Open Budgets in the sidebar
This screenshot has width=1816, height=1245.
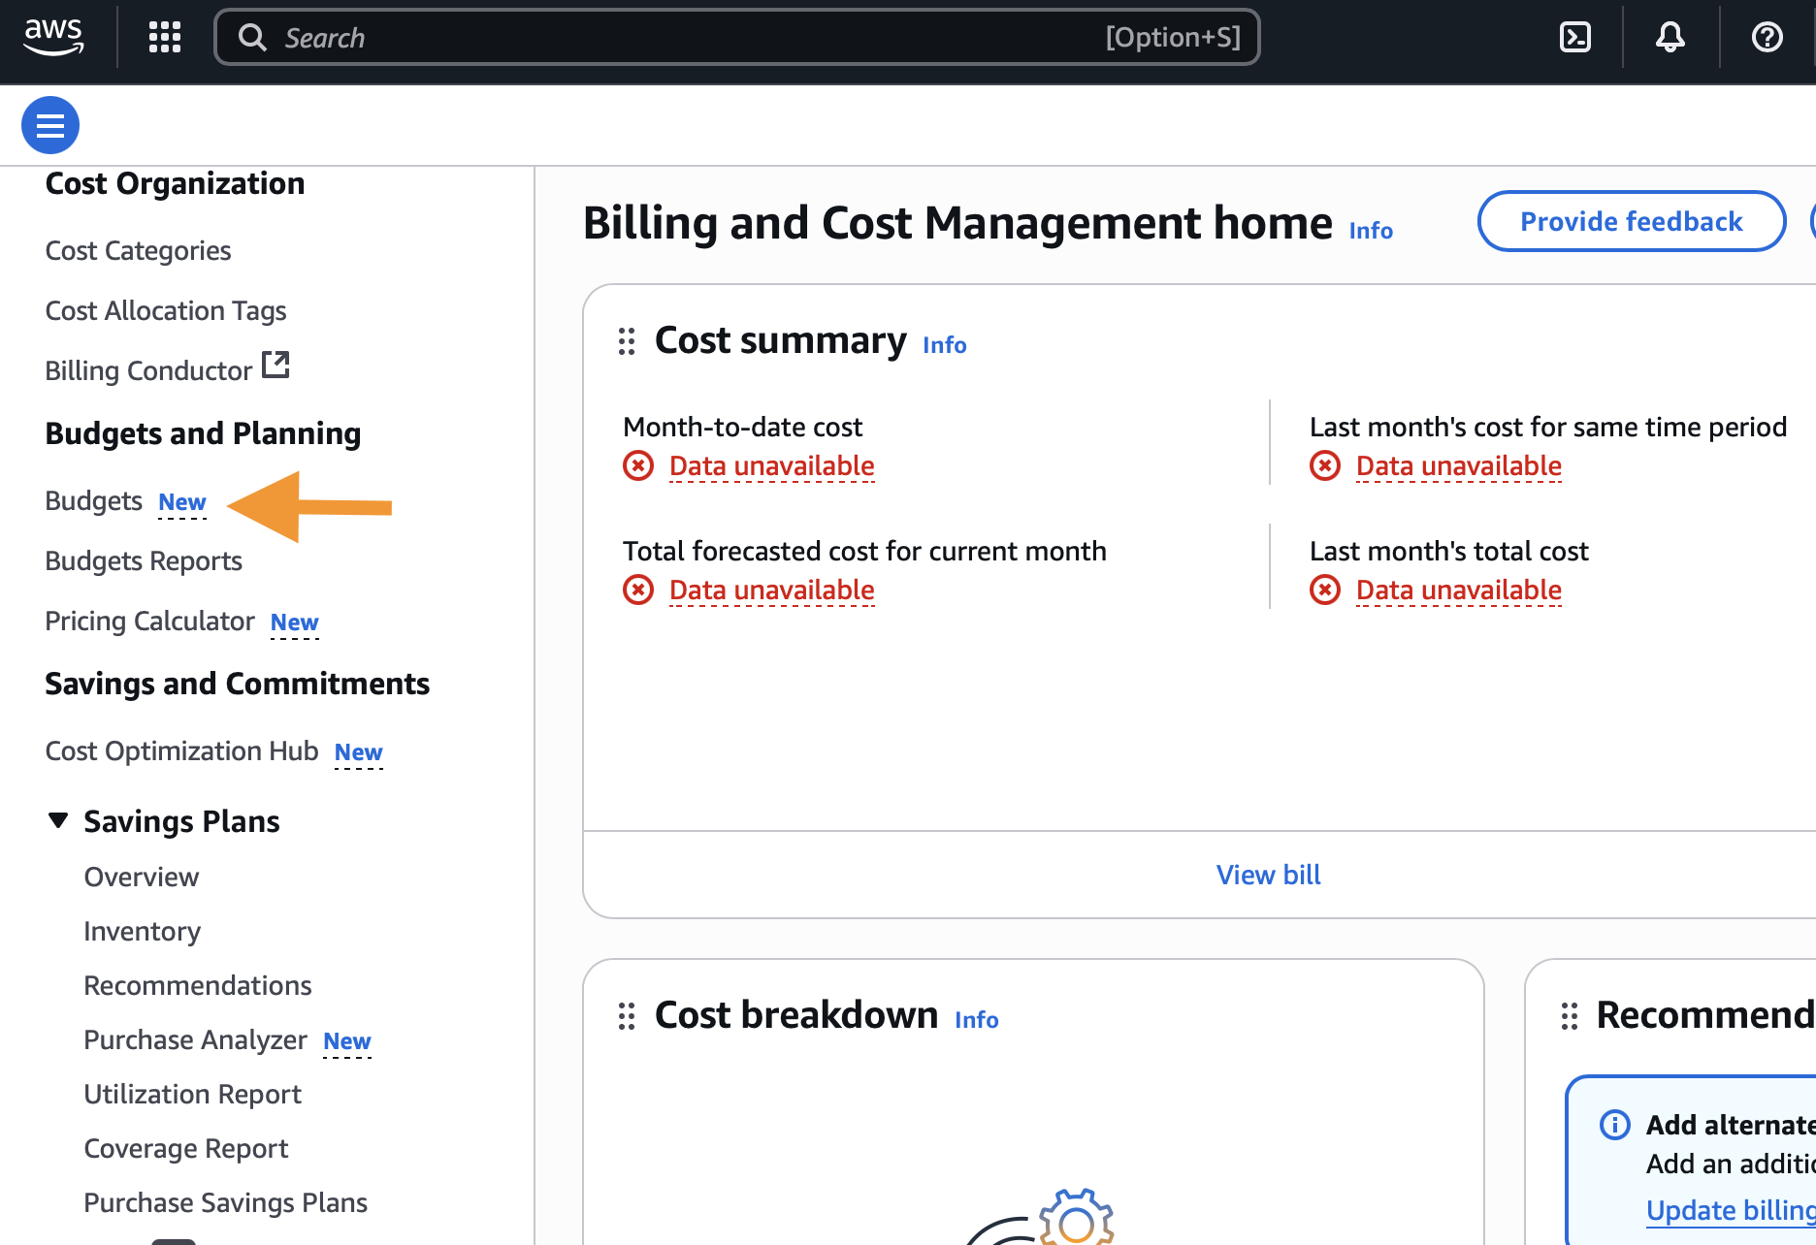[94, 501]
